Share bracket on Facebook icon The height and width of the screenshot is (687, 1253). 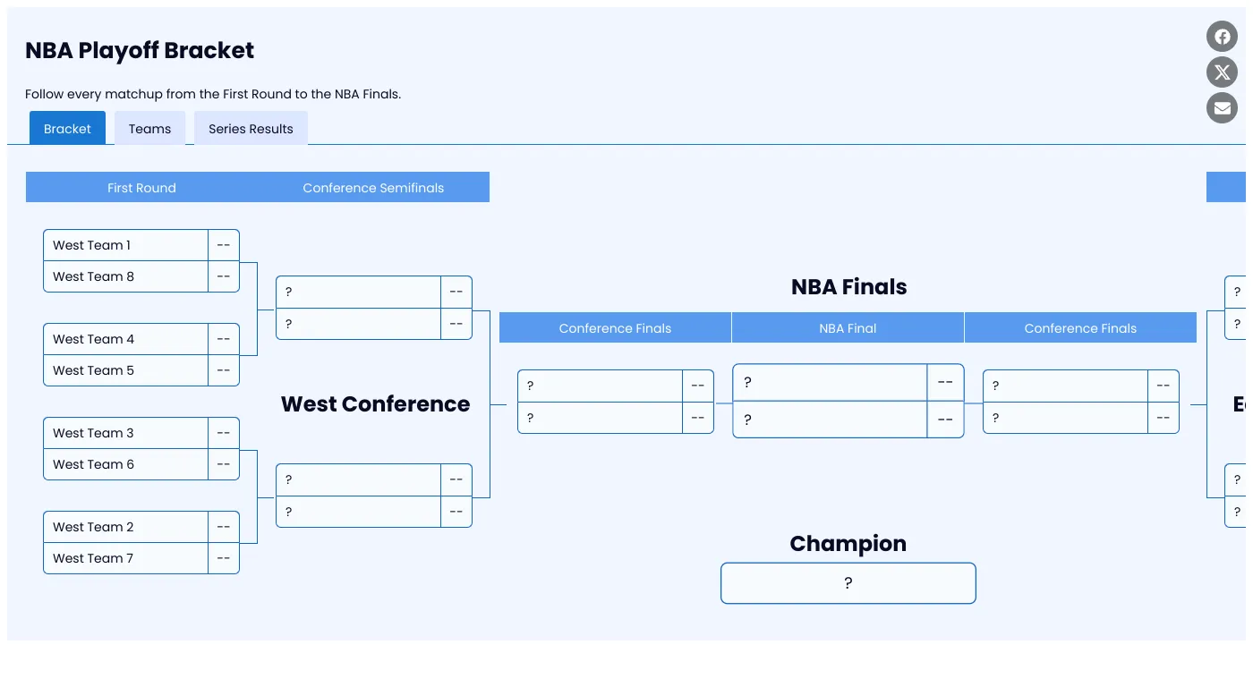click(x=1222, y=37)
